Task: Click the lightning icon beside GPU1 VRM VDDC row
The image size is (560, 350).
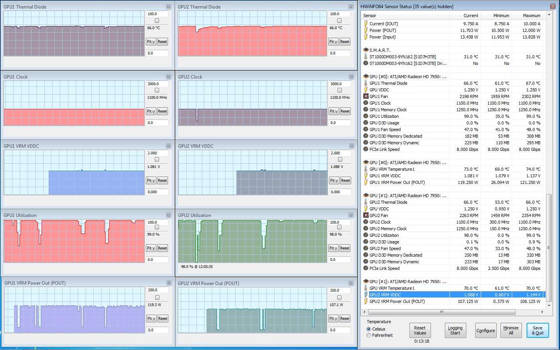Action: click(x=366, y=176)
